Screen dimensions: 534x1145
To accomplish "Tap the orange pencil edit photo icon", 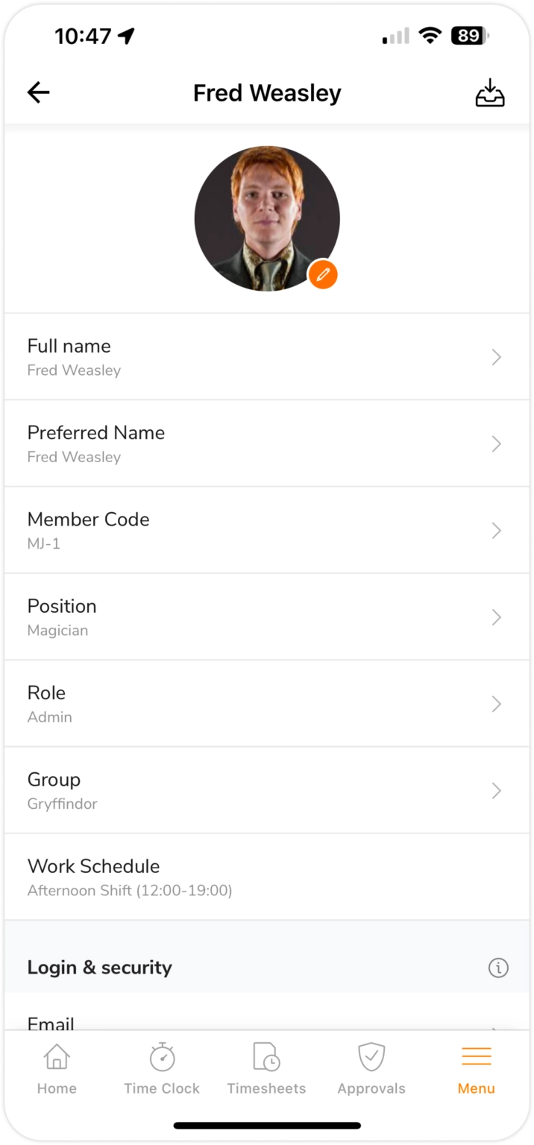I will [323, 274].
